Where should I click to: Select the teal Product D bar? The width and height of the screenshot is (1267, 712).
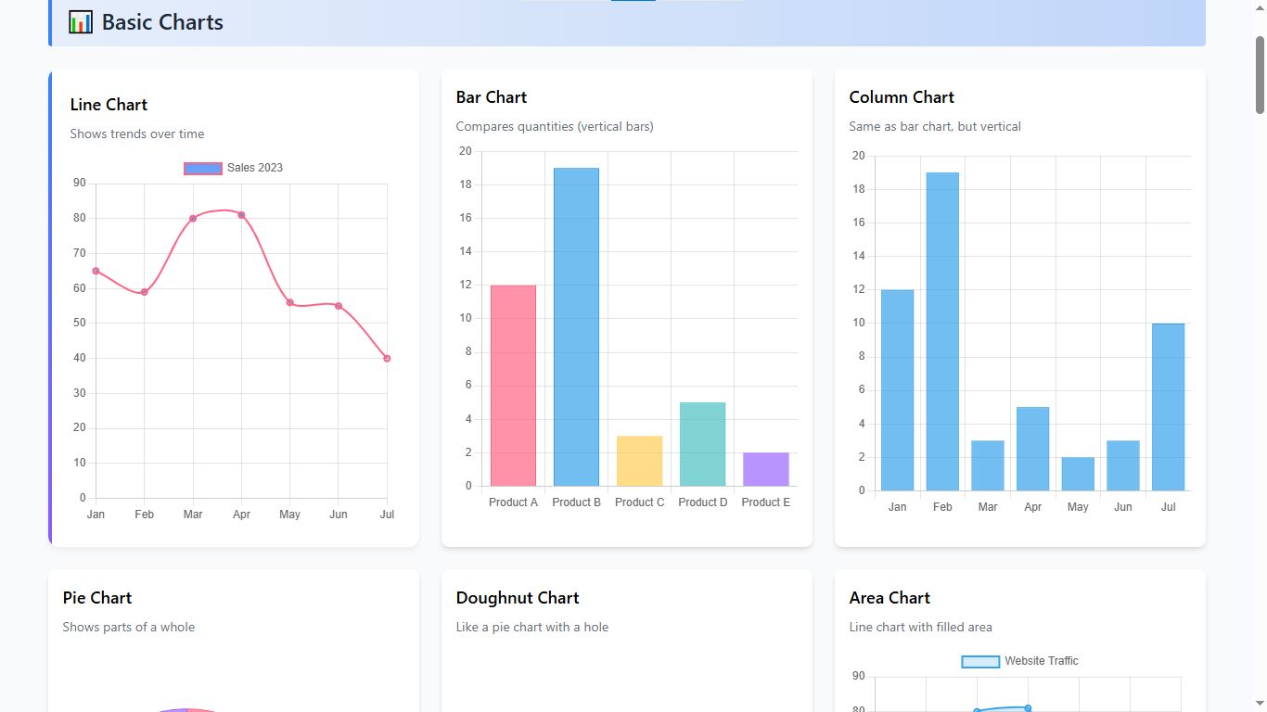(x=702, y=444)
